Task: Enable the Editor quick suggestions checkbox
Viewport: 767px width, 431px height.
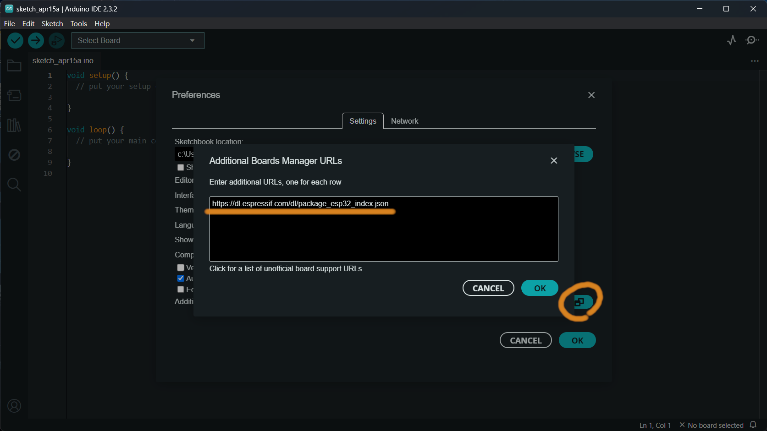Action: pos(181,289)
